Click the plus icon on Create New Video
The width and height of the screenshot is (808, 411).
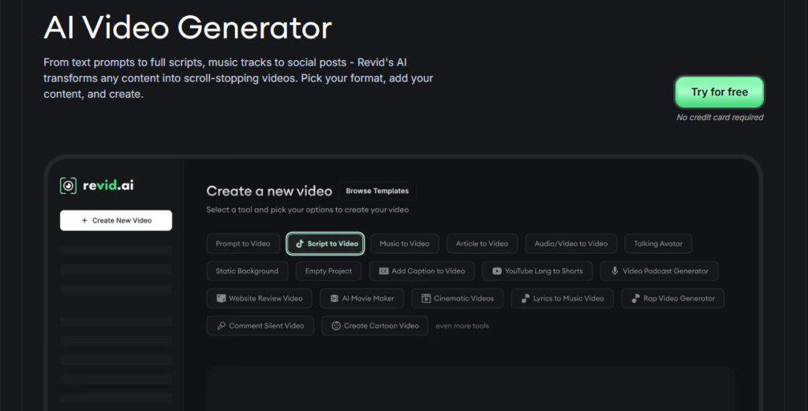84,220
